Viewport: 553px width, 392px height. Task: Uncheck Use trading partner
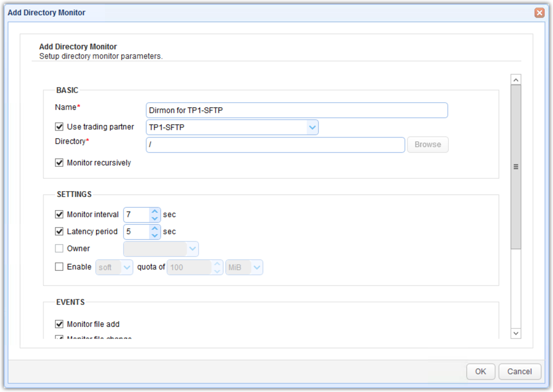tap(59, 126)
